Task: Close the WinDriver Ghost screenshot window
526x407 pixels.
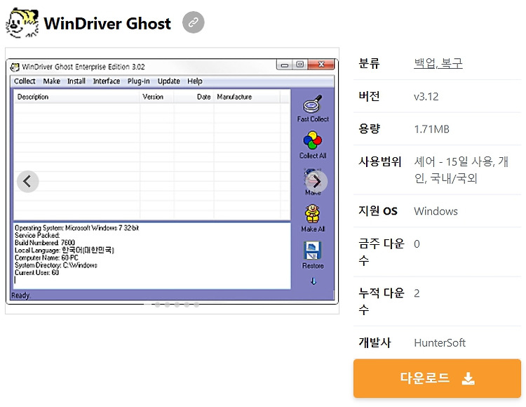Action: click(x=321, y=65)
